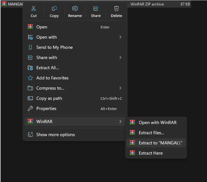This screenshot has height=182, width=207.
Task: Expand the Open with submenu arrow
Action: (120, 37)
